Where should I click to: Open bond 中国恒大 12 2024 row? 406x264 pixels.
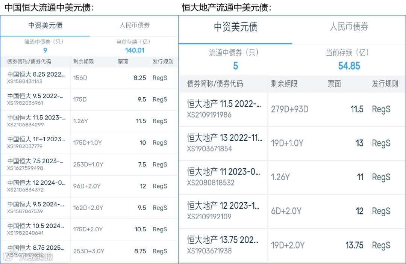click(89, 186)
